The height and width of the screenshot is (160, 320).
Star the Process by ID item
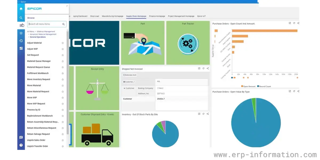tap(63, 110)
